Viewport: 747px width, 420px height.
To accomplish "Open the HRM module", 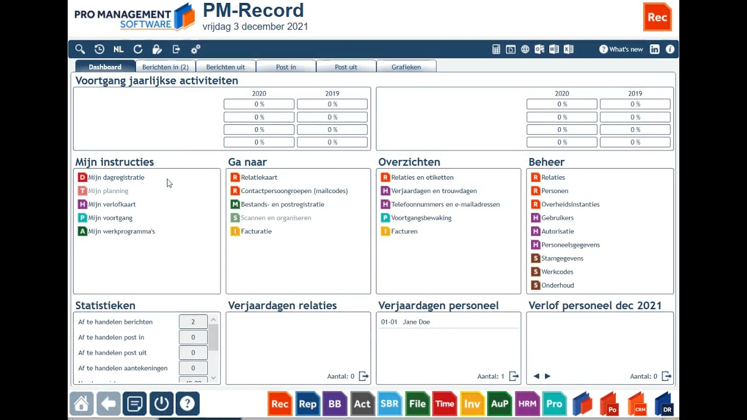I will pos(527,404).
